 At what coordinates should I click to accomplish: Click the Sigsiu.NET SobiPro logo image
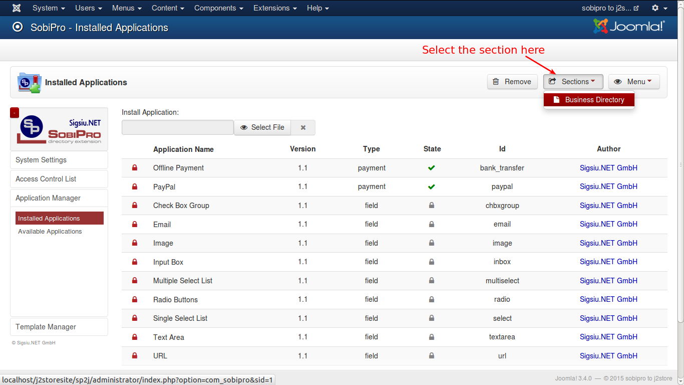(59, 129)
